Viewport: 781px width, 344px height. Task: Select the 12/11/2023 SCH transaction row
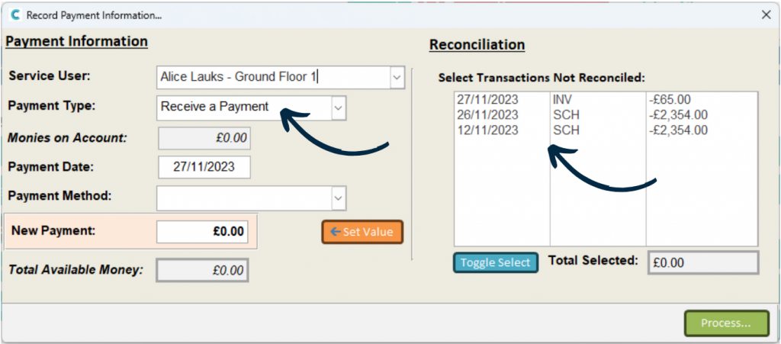[606, 130]
